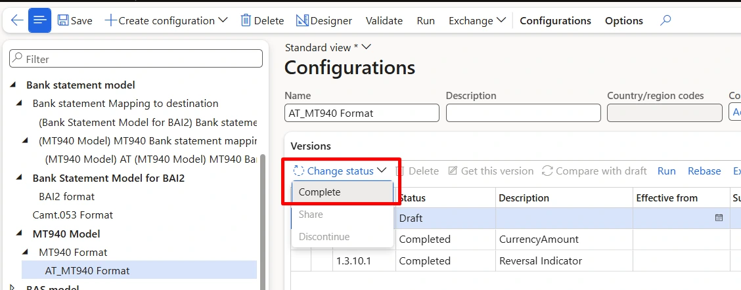Screen dimensions: 741x290
Task: Select the AT MT940 Model mapping row
Action: pos(151,159)
